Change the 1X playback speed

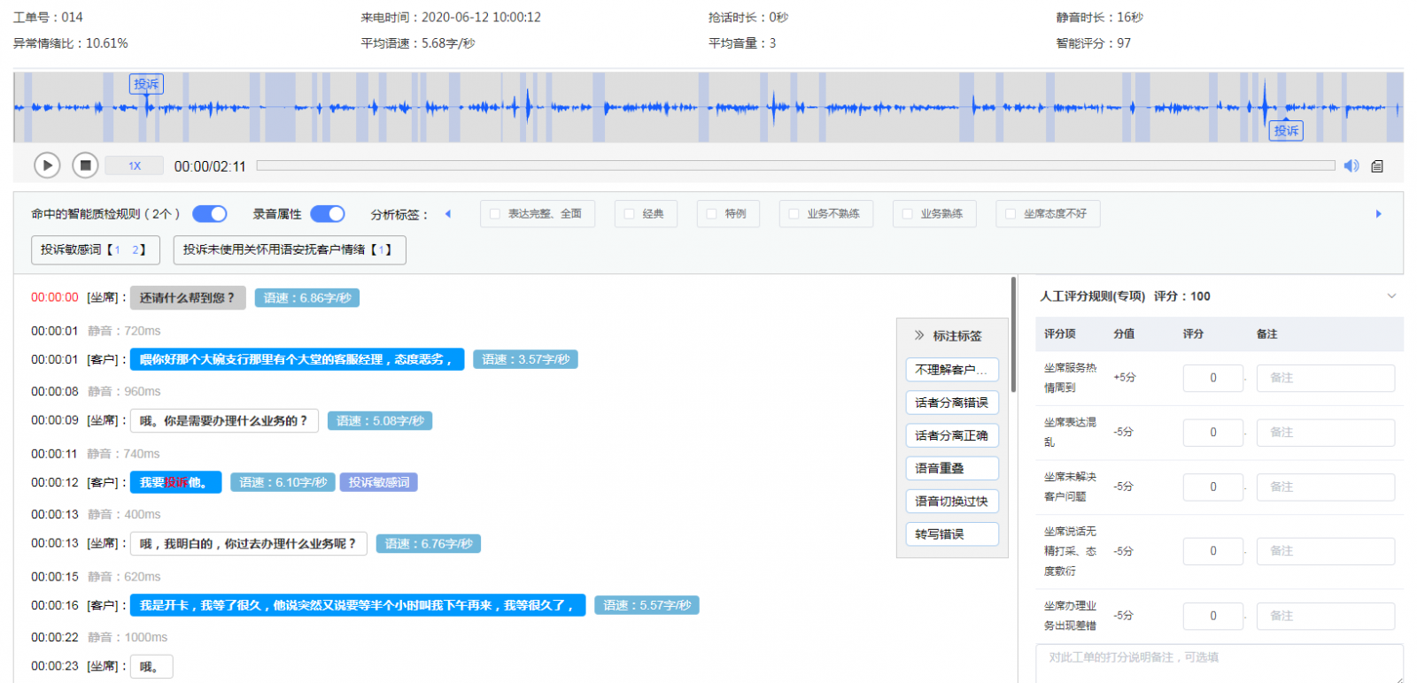[x=135, y=165]
